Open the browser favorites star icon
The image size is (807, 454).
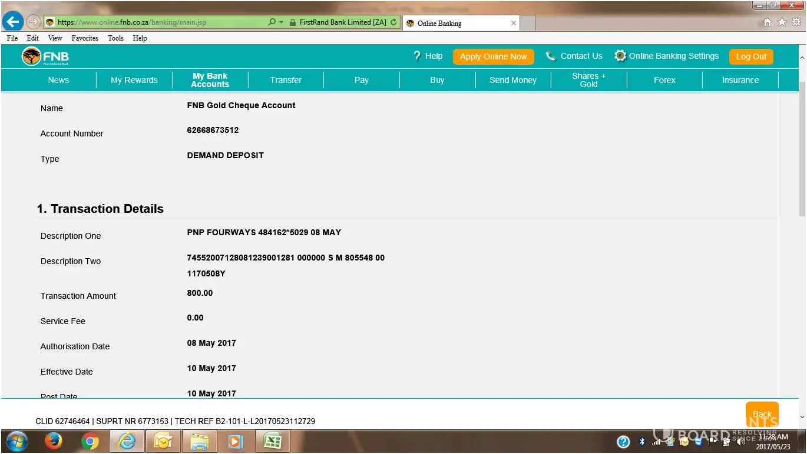click(x=782, y=22)
